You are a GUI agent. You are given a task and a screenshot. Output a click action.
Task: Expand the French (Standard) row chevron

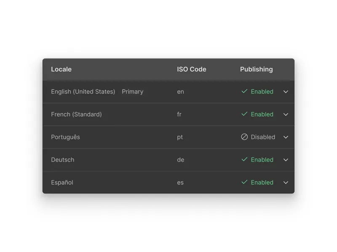(286, 114)
